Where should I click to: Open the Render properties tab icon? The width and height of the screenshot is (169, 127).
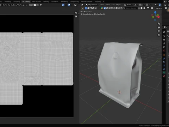(164, 36)
